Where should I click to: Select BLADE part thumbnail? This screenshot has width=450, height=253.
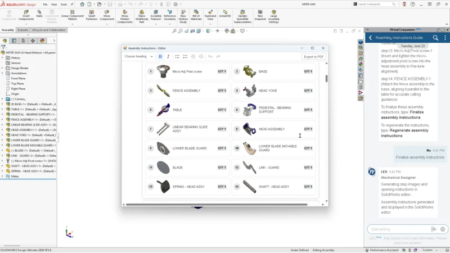point(163,168)
